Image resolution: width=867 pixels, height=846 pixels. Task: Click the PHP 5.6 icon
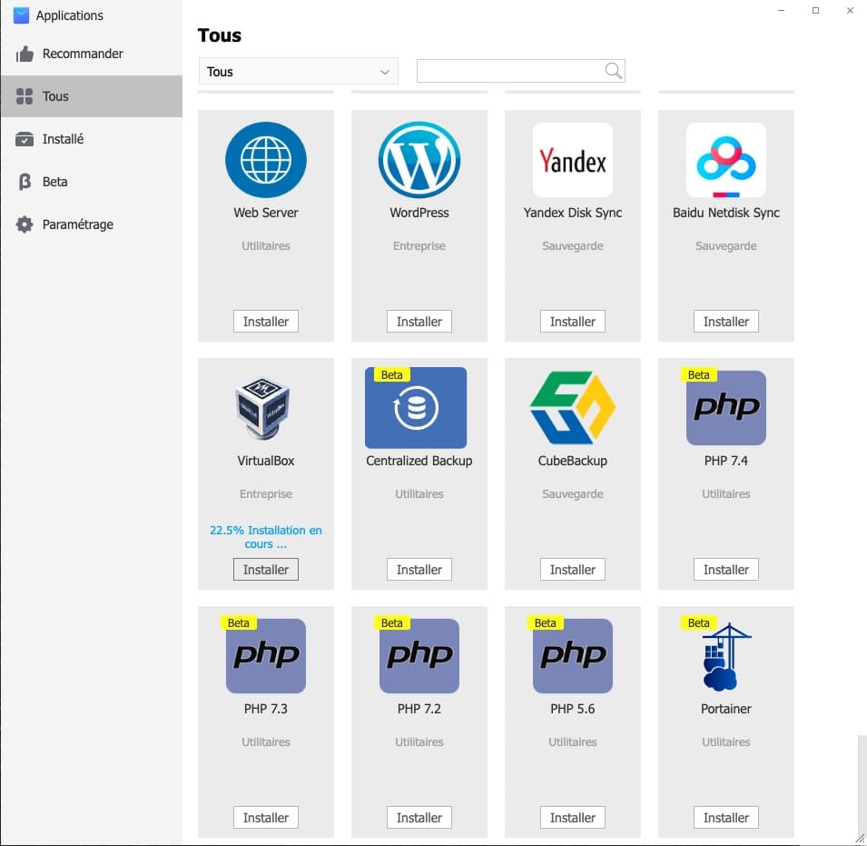[572, 656]
